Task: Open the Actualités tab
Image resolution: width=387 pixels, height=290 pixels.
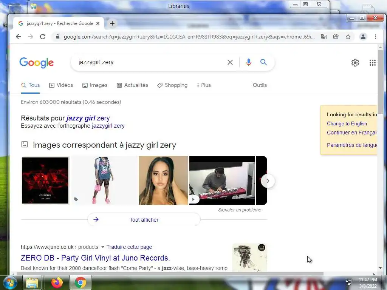Action: click(x=132, y=85)
